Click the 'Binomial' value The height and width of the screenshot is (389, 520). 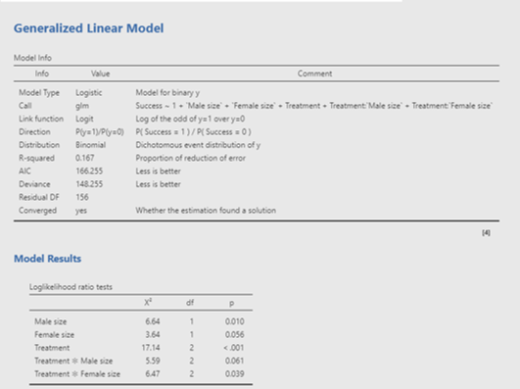[x=90, y=145]
